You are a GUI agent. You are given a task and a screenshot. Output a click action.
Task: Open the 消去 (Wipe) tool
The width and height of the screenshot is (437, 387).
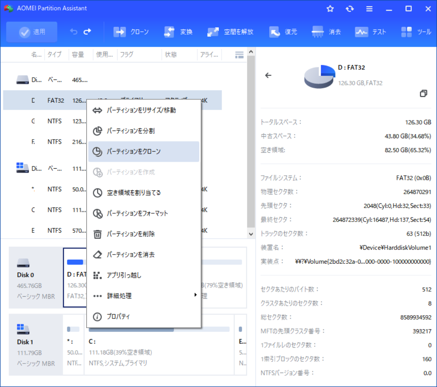(326, 32)
